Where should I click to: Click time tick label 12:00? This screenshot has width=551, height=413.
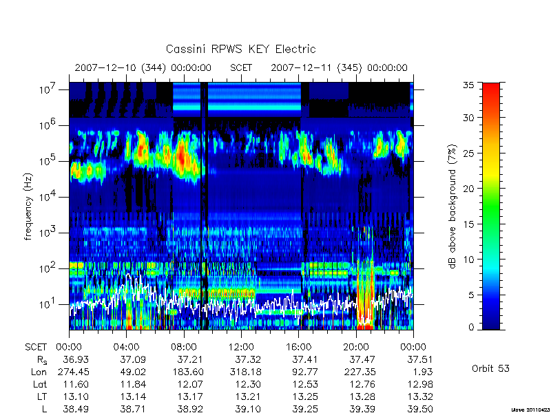[x=241, y=348]
